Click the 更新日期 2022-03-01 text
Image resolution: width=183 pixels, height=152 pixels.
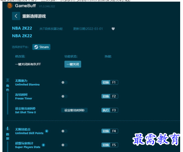(x=88, y=29)
